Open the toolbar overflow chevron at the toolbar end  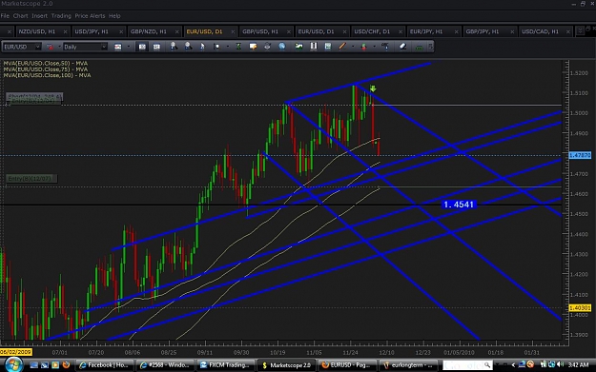coord(431,47)
